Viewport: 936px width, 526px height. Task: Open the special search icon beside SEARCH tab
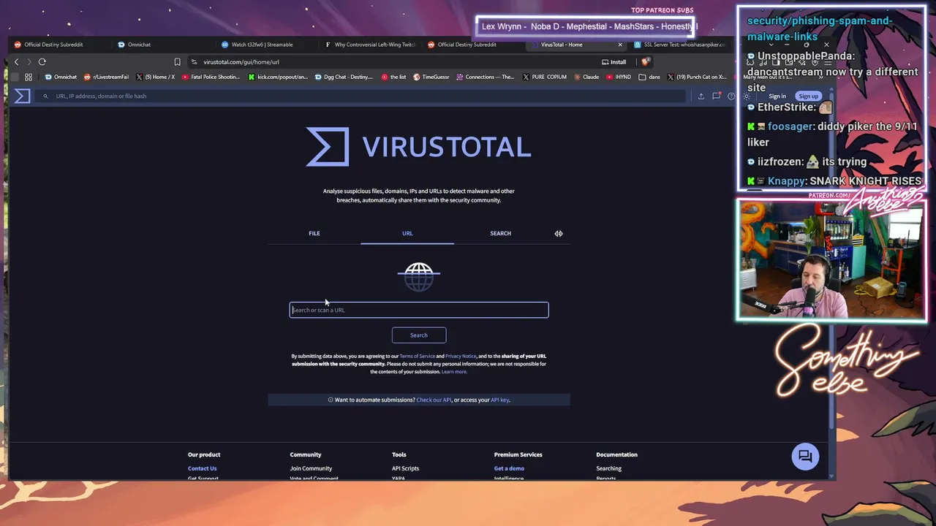pos(559,233)
